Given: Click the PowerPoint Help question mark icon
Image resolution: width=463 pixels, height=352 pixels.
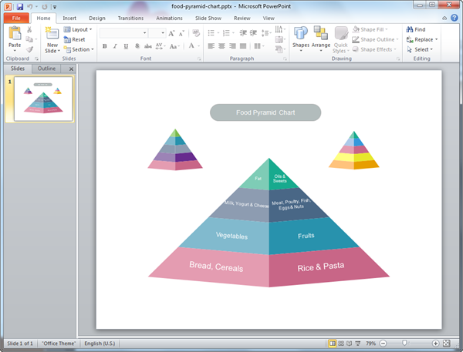Looking at the screenshot, I should pyautogui.click(x=455, y=18).
